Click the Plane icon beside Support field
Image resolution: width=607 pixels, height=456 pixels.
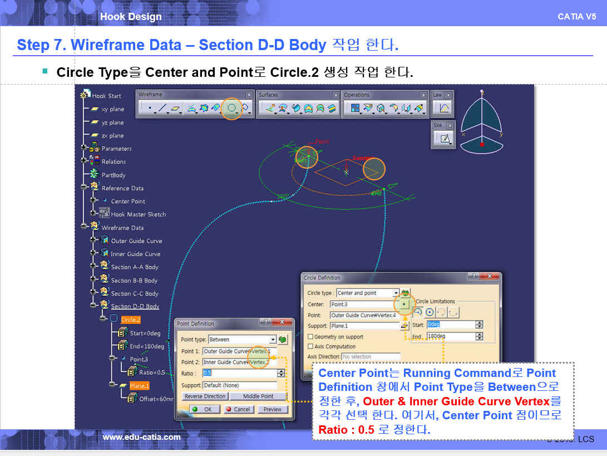coord(404,326)
